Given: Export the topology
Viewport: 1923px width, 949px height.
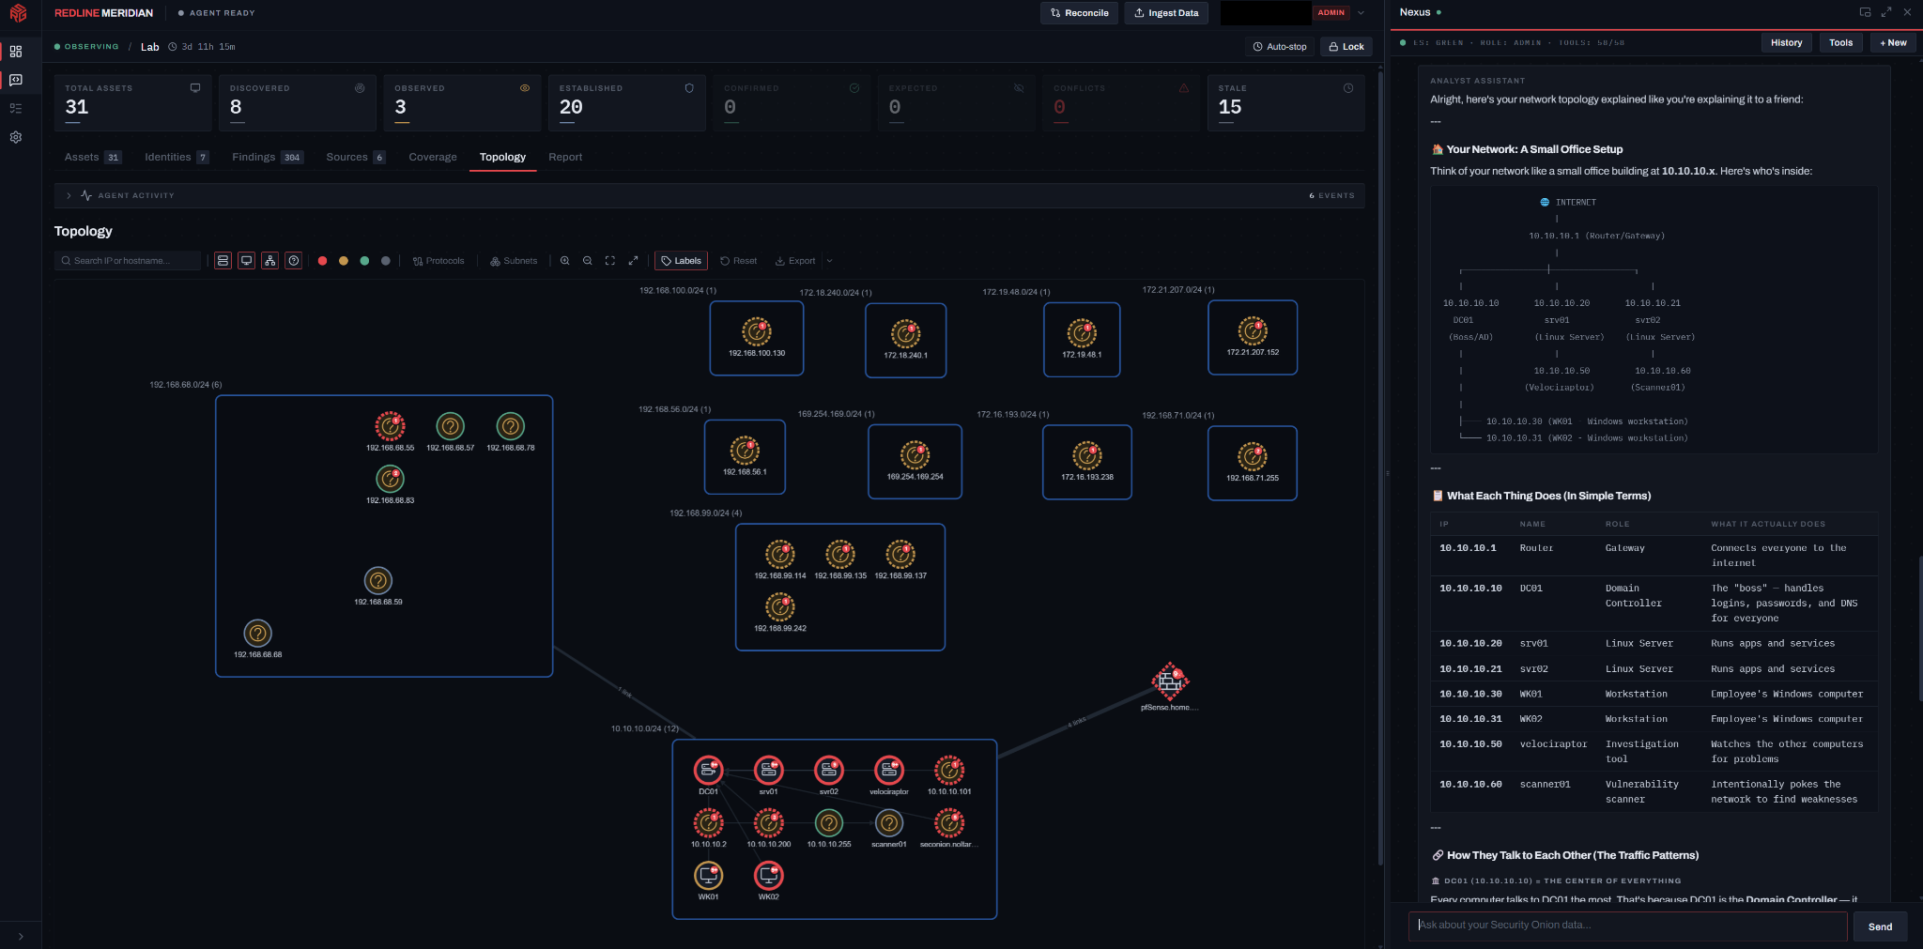Looking at the screenshot, I should click(x=795, y=261).
